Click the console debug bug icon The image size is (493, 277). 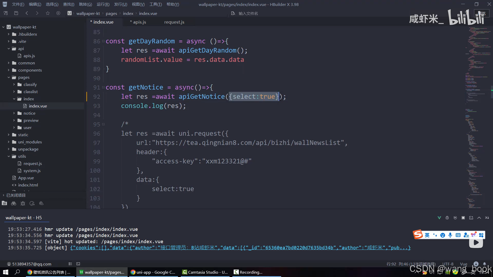tap(447, 218)
